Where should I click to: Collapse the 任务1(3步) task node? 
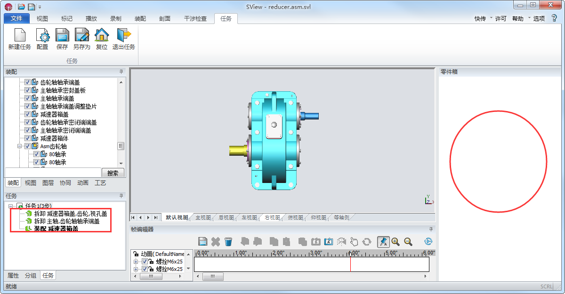click(11, 206)
